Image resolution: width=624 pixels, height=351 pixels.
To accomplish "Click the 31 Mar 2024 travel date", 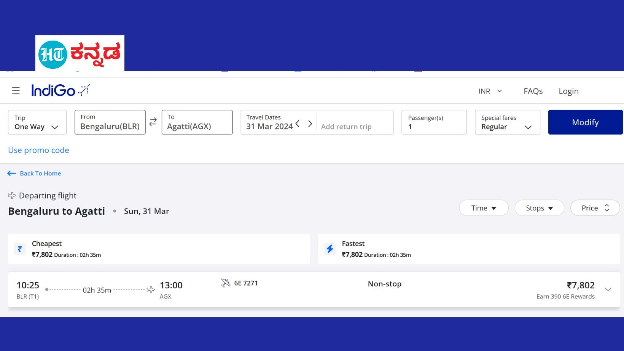I will pyautogui.click(x=269, y=126).
